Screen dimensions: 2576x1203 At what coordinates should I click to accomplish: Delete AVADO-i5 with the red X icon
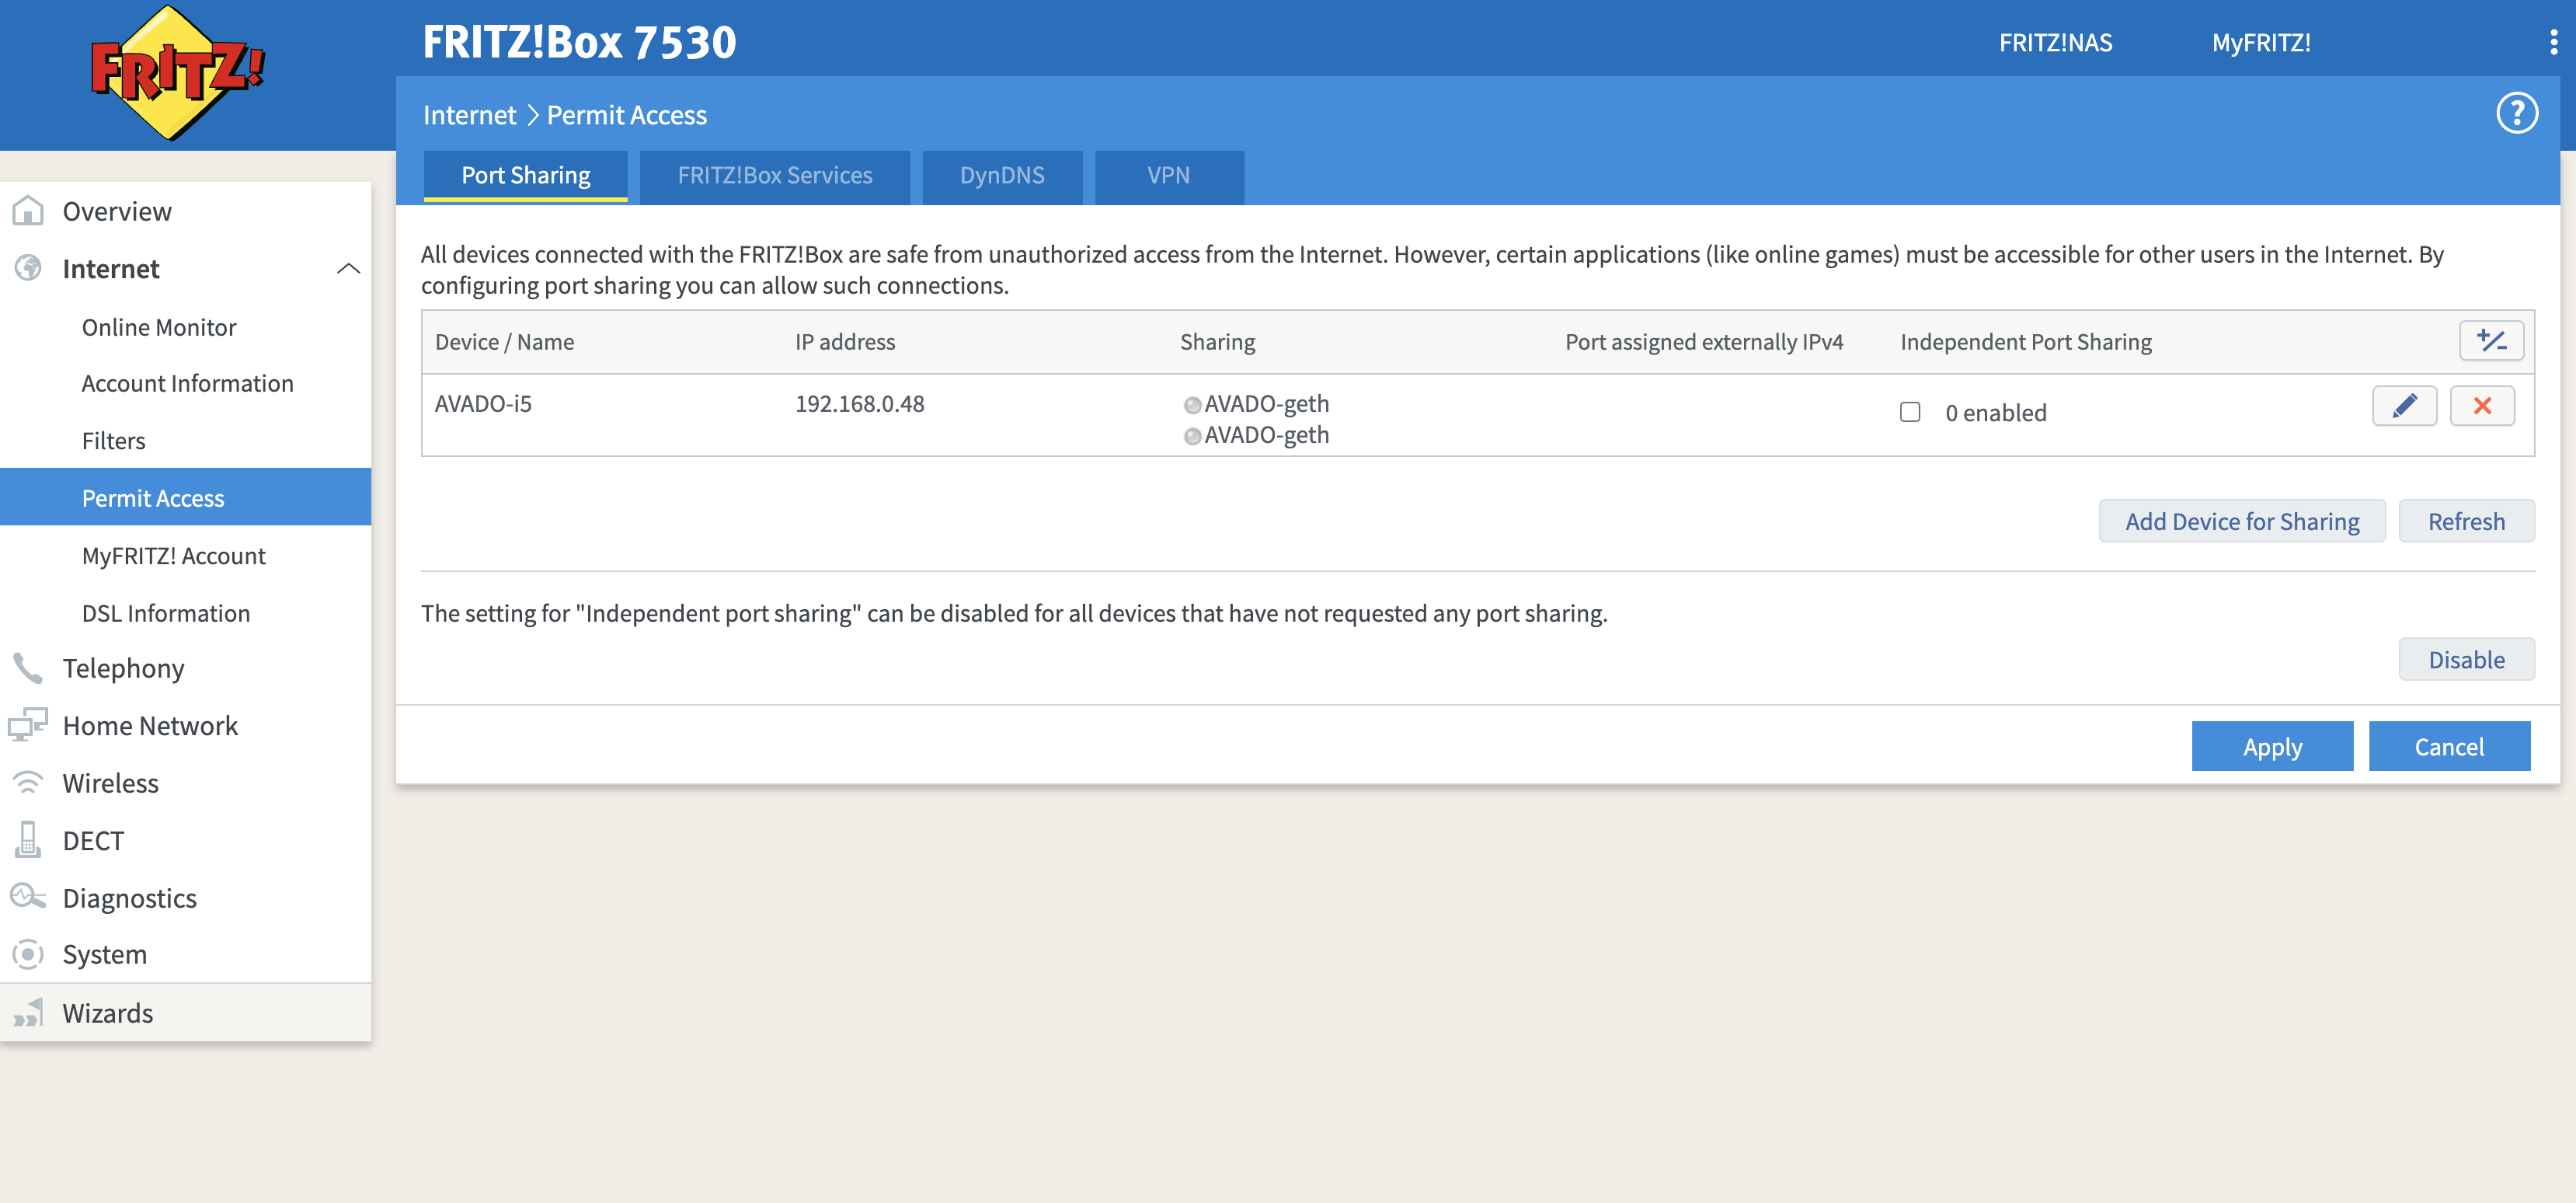(2481, 406)
